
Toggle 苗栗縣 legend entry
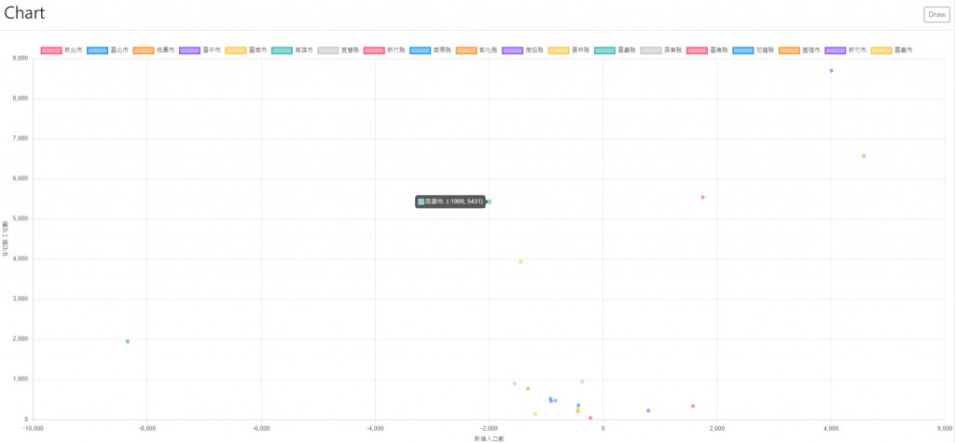point(431,50)
